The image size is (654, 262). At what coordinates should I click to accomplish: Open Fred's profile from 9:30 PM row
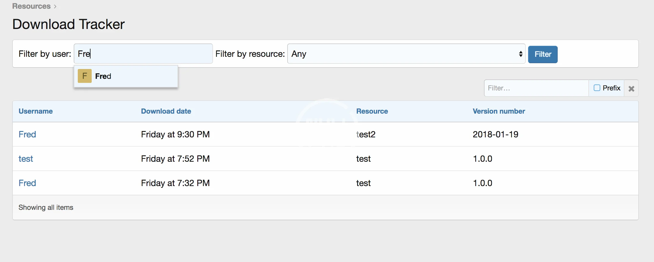27,134
